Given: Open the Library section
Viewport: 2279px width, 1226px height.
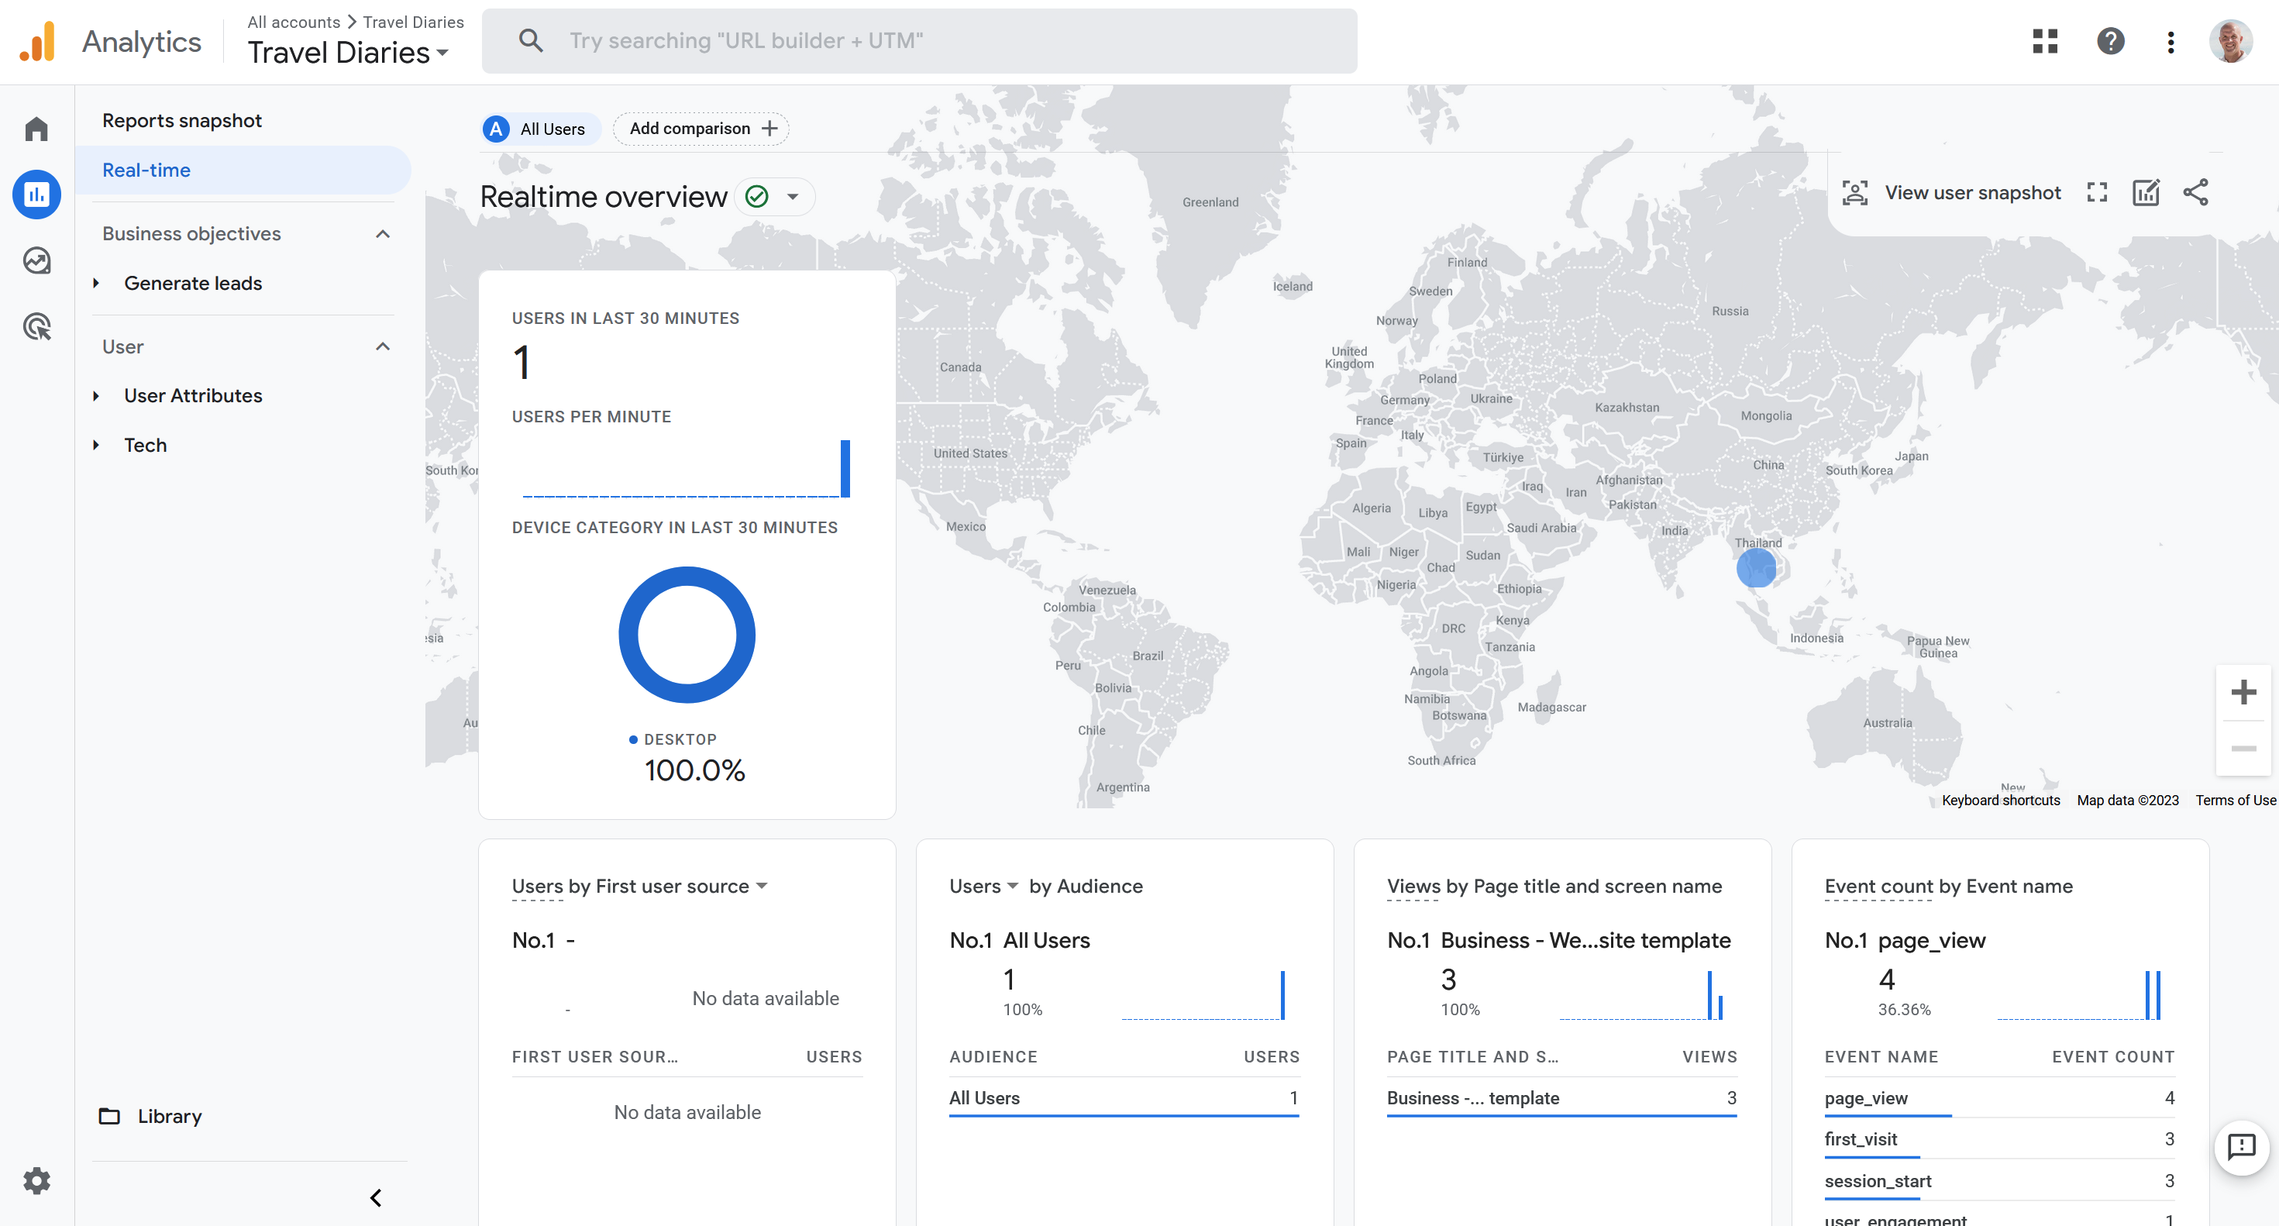Looking at the screenshot, I should (169, 1116).
